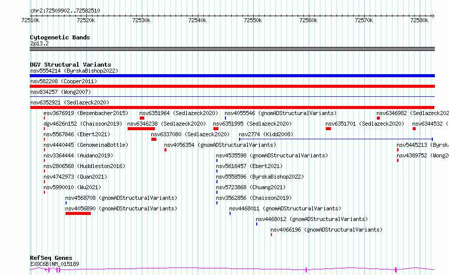Image resolution: width=449 pixels, height=275 pixels.
Task: Click nsv4056890 (gnomADStructuralVariants) label
Action: (x=121, y=208)
